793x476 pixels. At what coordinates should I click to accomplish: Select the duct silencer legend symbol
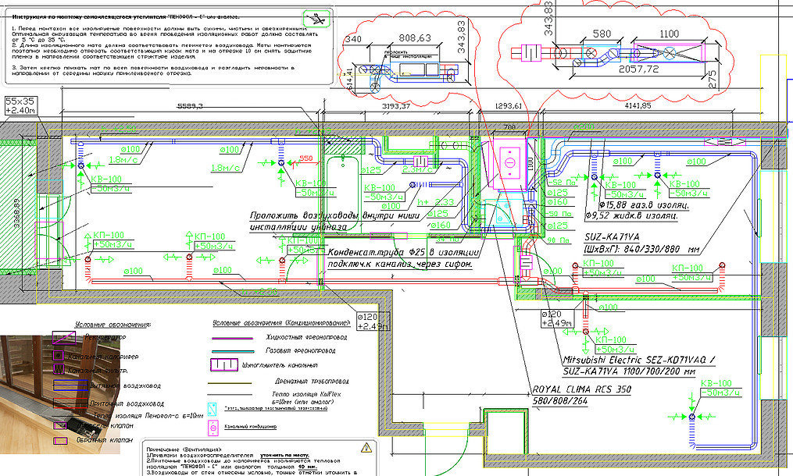(225, 364)
